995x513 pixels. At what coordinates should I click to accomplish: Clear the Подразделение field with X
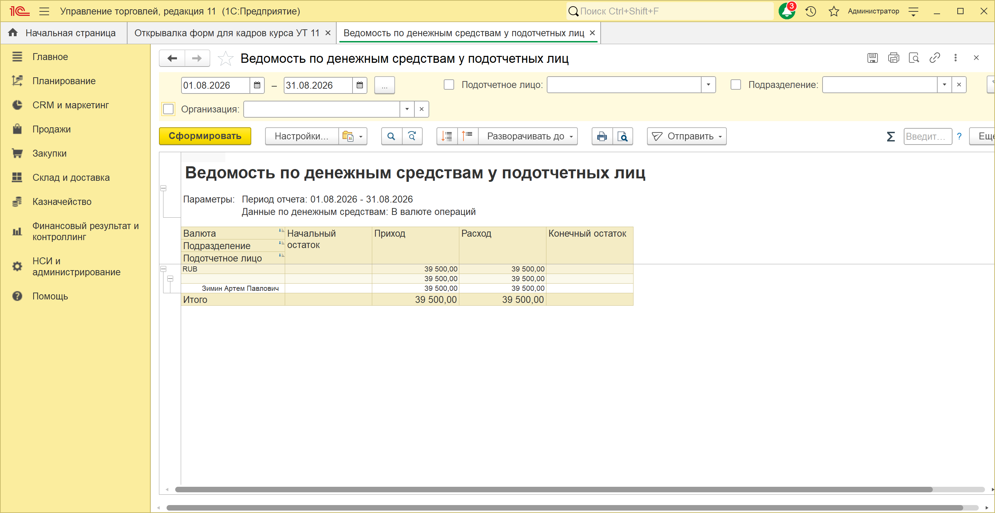point(959,85)
